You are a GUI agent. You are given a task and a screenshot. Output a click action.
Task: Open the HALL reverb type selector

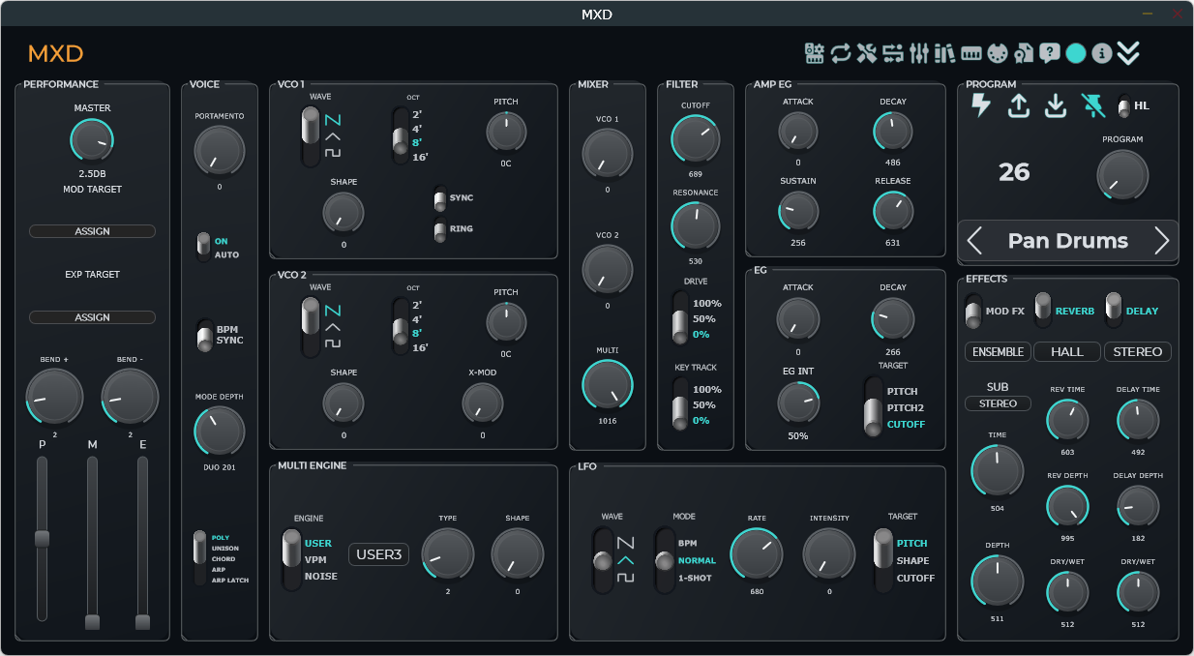click(x=1068, y=352)
